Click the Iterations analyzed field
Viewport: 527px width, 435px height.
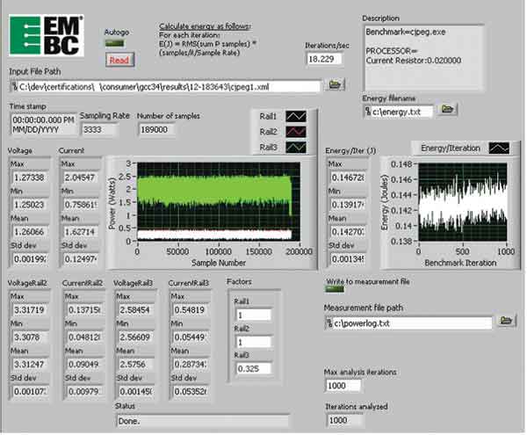coord(344,421)
